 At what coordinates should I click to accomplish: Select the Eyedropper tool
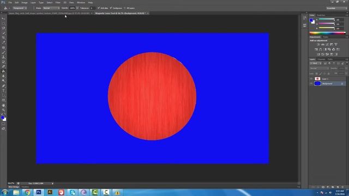point(3,42)
